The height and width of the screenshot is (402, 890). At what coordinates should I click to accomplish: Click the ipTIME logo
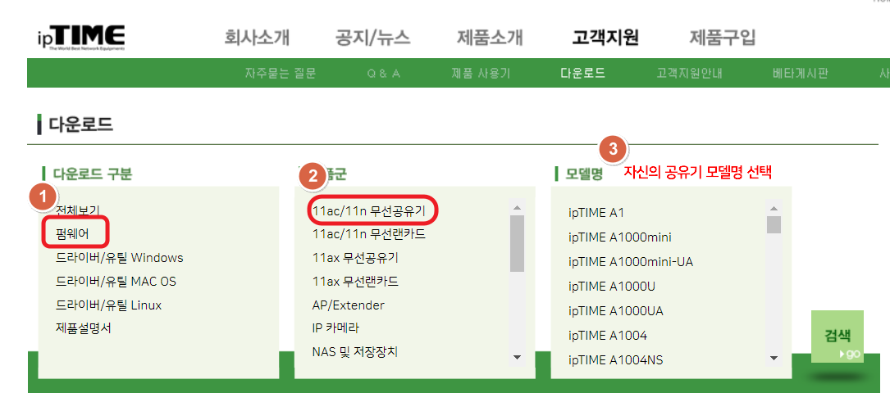tap(80, 38)
